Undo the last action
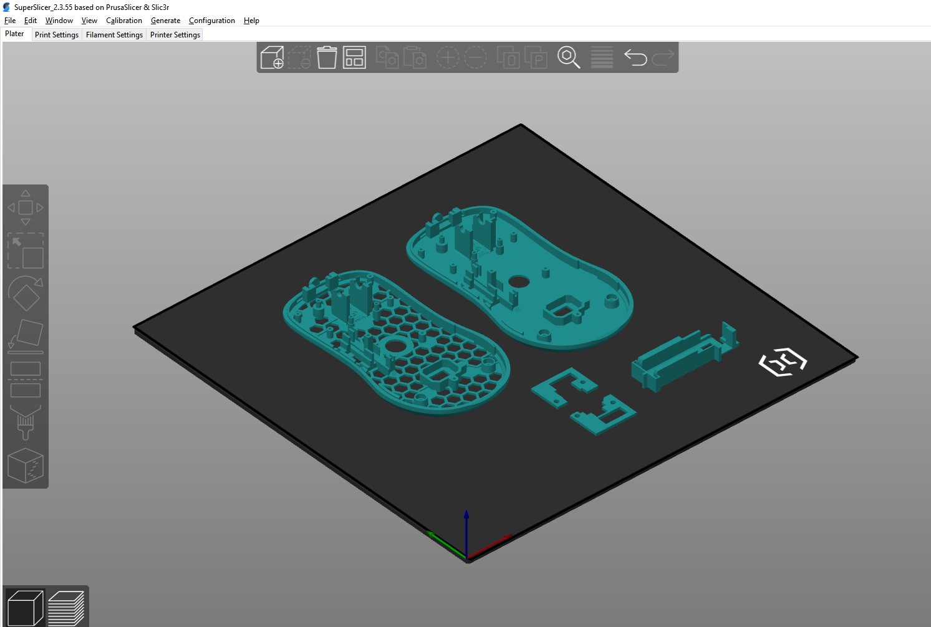The image size is (931, 627). tap(635, 57)
